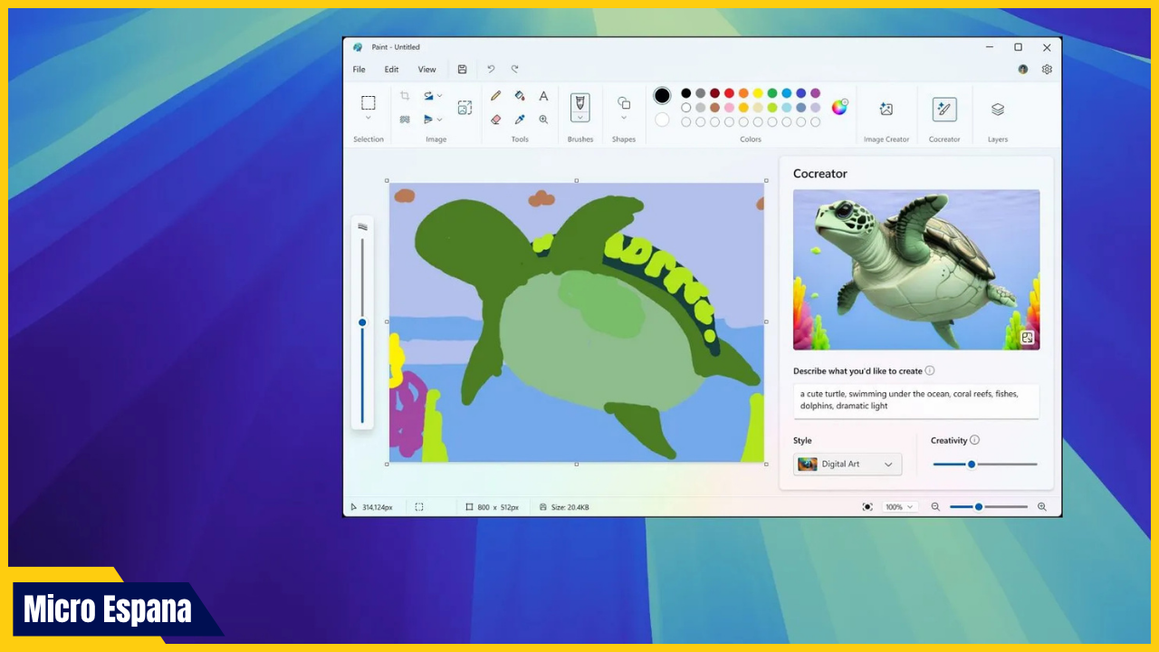Screen dimensions: 1159x652
Task: Select the Fill bucket tool
Action: [520, 96]
